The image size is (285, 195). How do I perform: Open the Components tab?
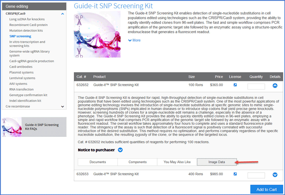[x=137, y=162]
